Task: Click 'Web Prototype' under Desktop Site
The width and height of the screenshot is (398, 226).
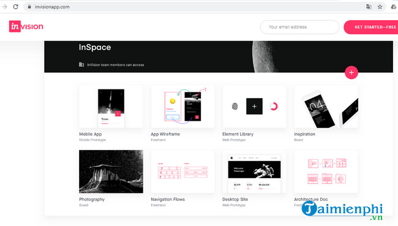Action: (234, 205)
